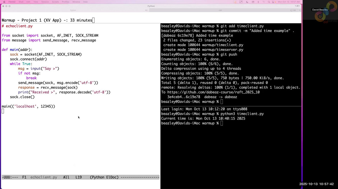The width and height of the screenshot is (338, 189).
Task: Click 'Enumerating objects: 6, done.' line
Action: point(191,59)
